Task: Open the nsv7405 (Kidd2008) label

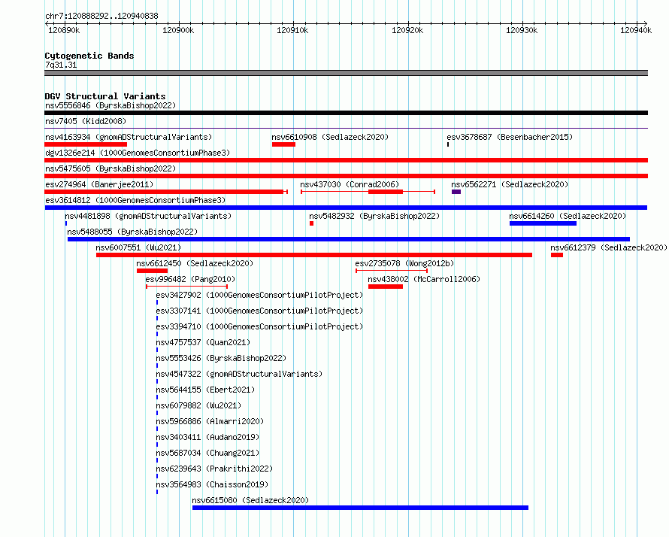Action: tap(86, 121)
